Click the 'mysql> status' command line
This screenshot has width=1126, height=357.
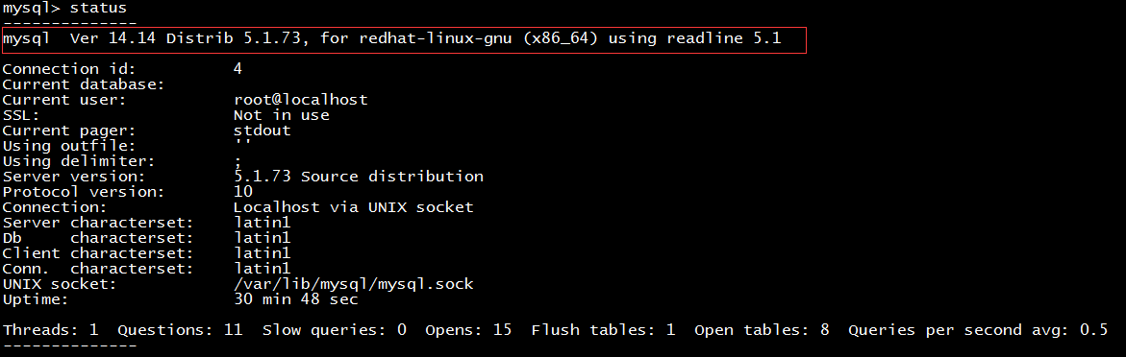coord(65,8)
